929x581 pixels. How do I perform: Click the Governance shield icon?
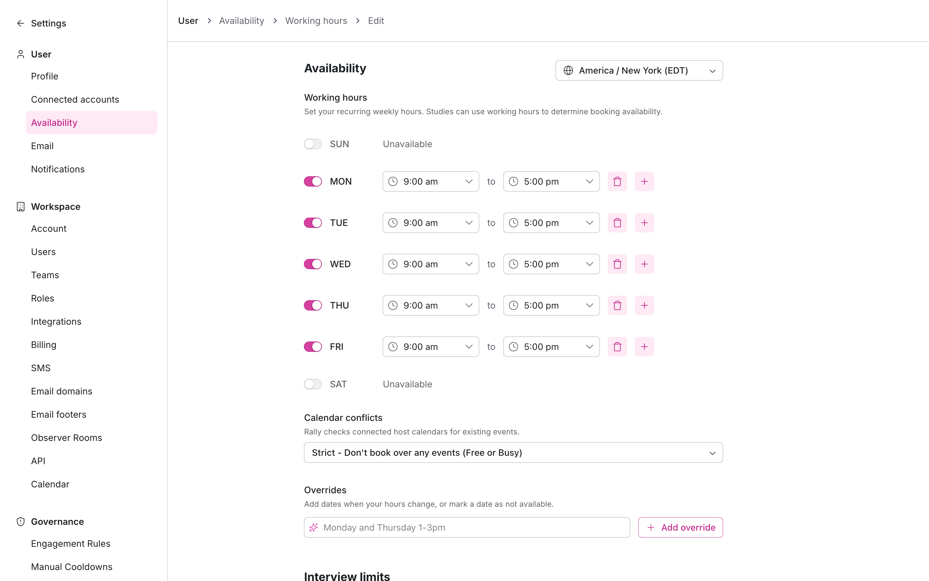pyautogui.click(x=21, y=521)
